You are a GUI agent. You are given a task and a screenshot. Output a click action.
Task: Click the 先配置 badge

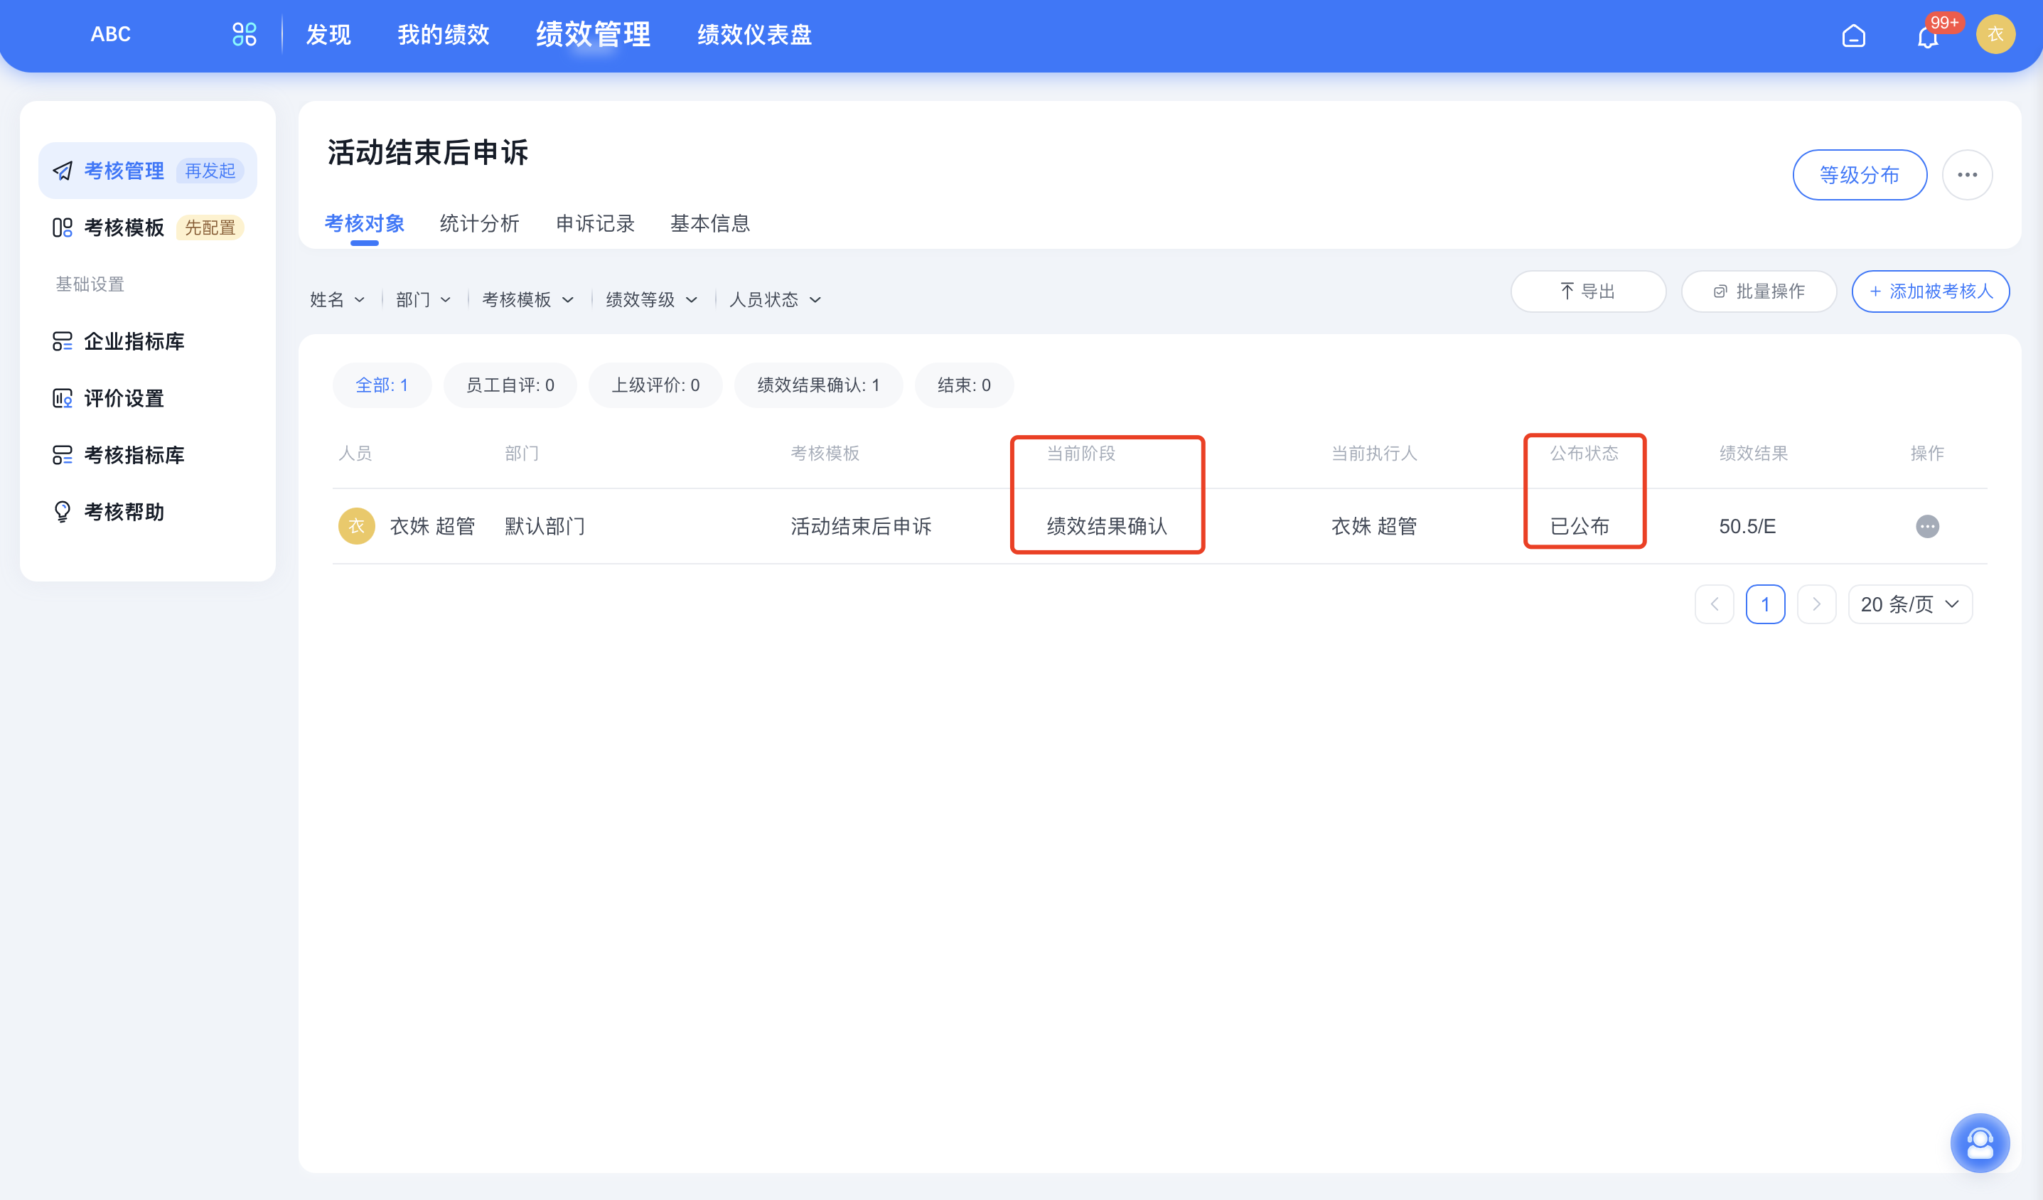[210, 227]
